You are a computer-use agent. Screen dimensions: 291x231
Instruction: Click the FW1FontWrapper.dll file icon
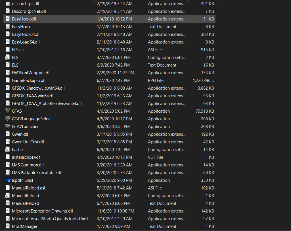pos(8,73)
